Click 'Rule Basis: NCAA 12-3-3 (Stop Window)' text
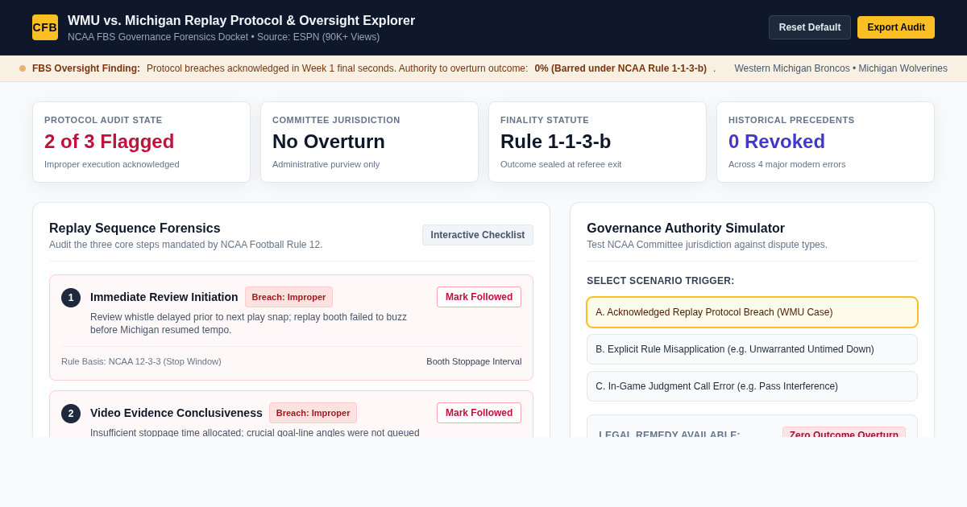Image resolution: width=967 pixels, height=507 pixels. pyautogui.click(x=141, y=361)
